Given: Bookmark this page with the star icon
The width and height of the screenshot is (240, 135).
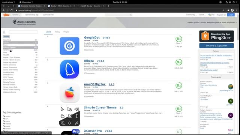Looking at the screenshot, I should 223,10.
